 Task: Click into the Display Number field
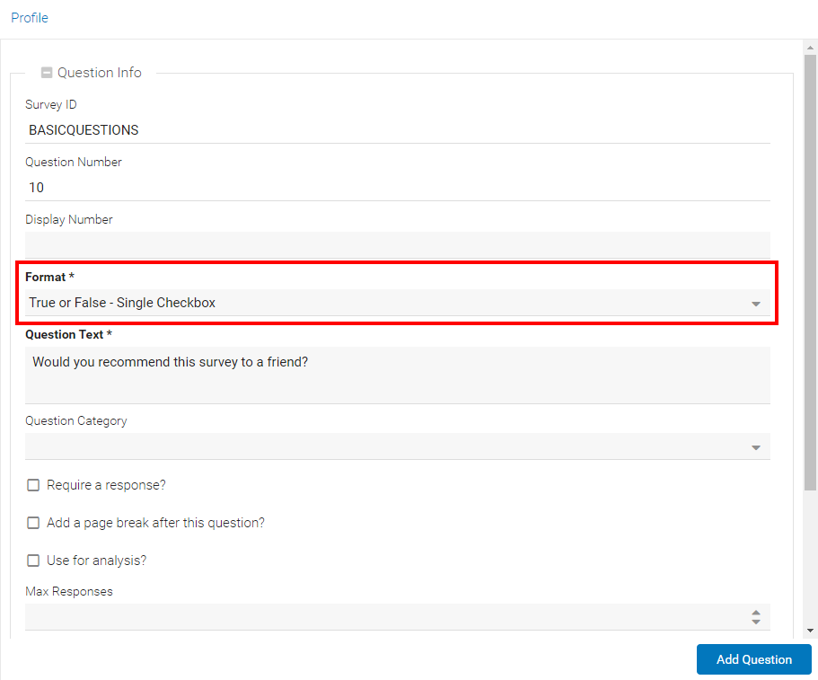398,245
